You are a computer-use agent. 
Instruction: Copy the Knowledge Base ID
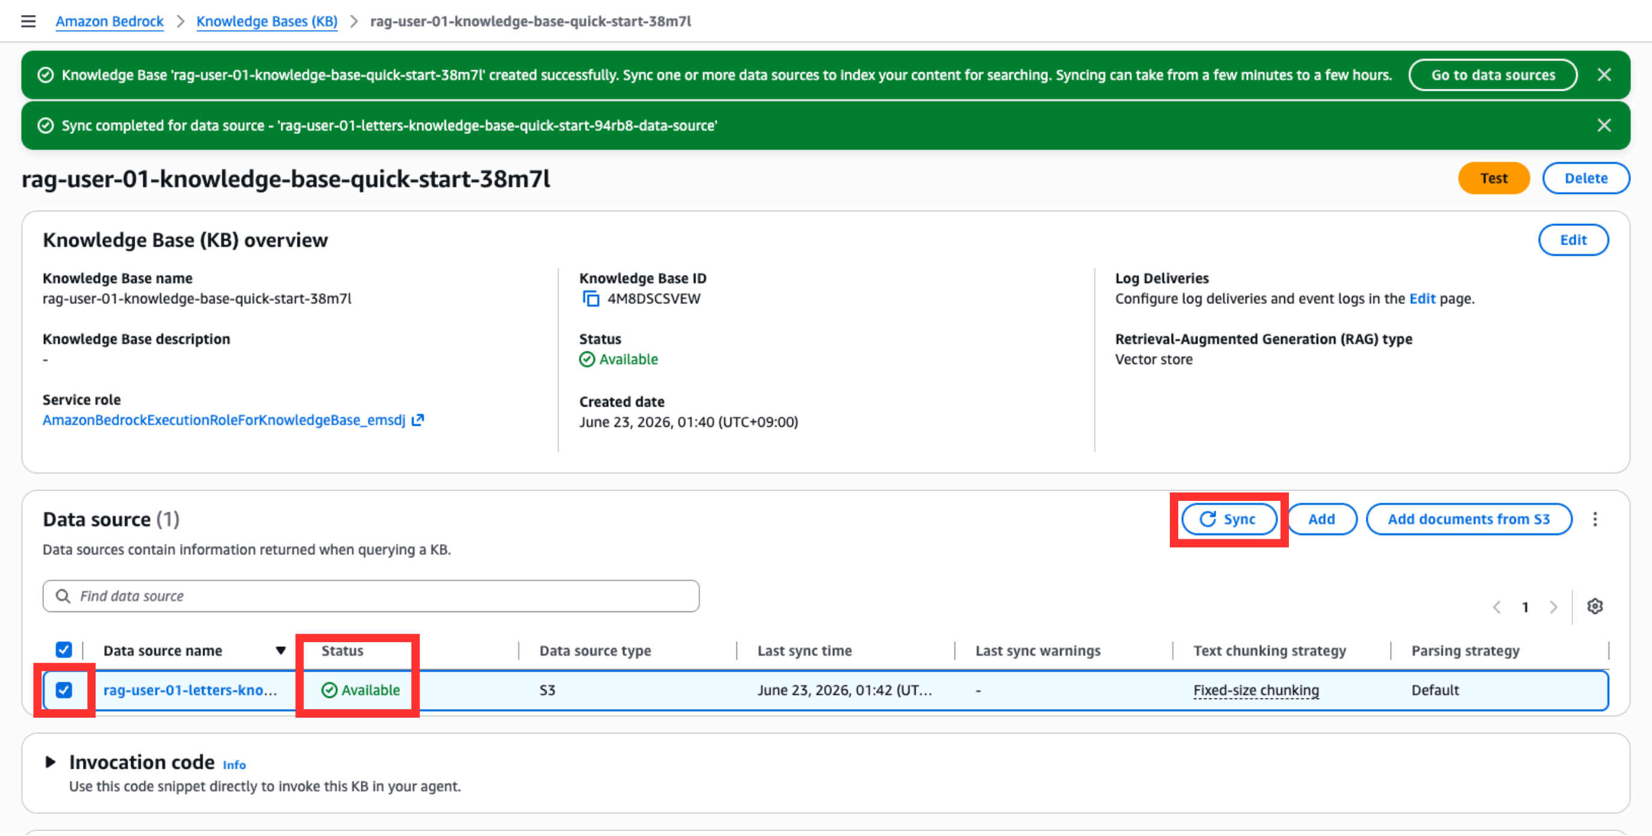tap(590, 298)
